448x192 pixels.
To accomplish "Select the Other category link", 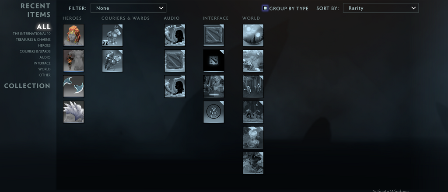I will point(45,75).
